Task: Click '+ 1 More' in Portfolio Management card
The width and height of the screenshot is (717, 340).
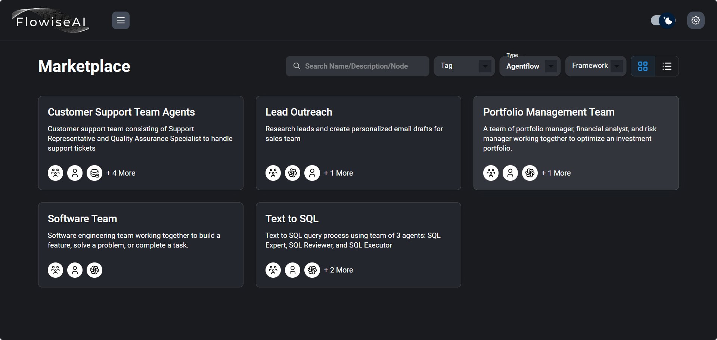Action: click(x=556, y=173)
